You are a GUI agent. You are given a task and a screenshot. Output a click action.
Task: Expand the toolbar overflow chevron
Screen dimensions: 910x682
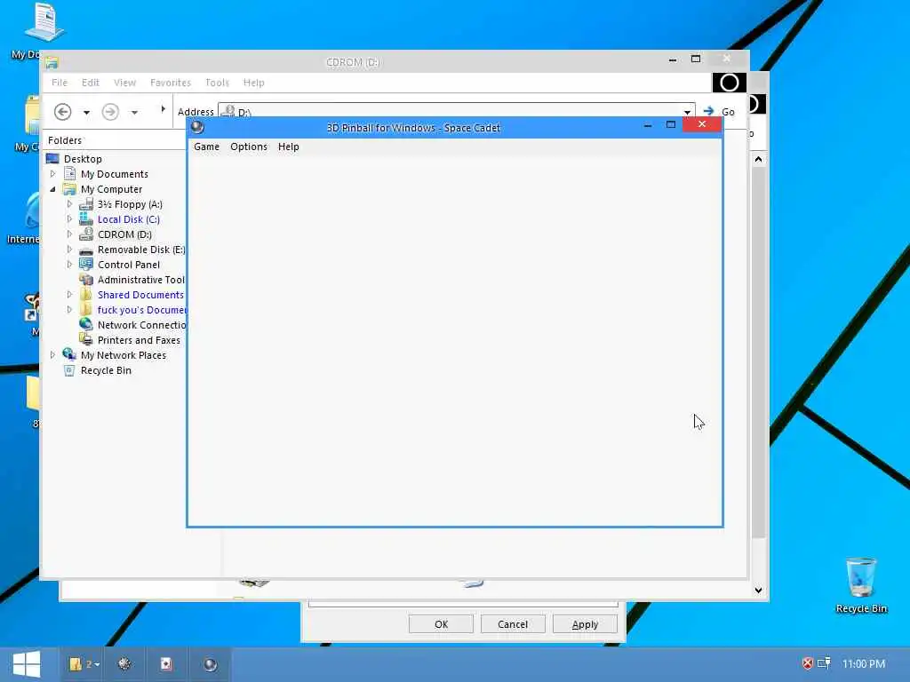(x=164, y=109)
